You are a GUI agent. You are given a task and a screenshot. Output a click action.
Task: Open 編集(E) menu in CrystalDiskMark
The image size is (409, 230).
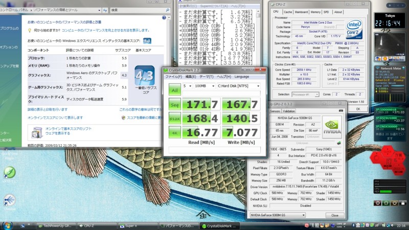(190, 77)
